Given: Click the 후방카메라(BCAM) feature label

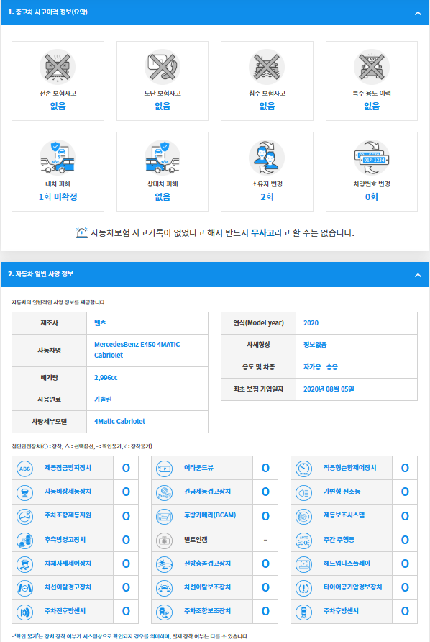Looking at the screenshot, I should click(x=210, y=515).
